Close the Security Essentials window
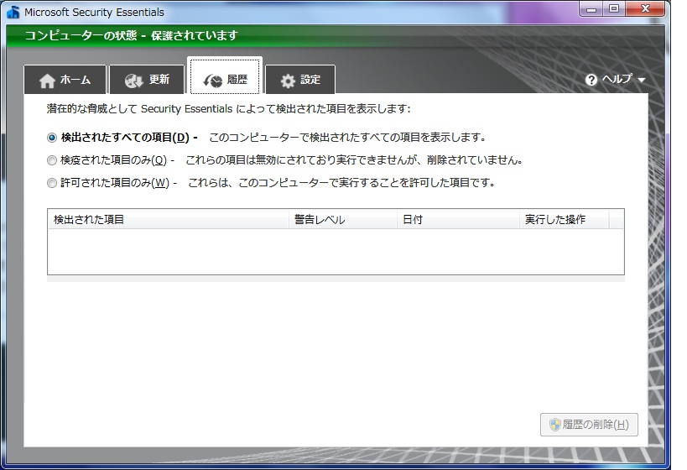Image resolution: width=687 pixels, height=470 pixels. 645,9
